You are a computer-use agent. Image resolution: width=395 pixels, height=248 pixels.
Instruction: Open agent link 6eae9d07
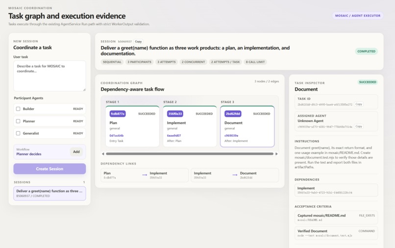[174, 136]
